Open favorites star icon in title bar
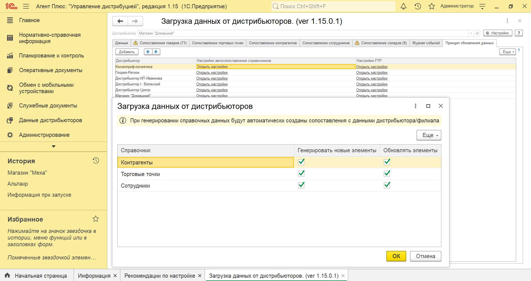531x281 pixels. pos(431,6)
